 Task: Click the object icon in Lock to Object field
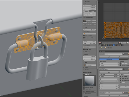pos(84,34)
